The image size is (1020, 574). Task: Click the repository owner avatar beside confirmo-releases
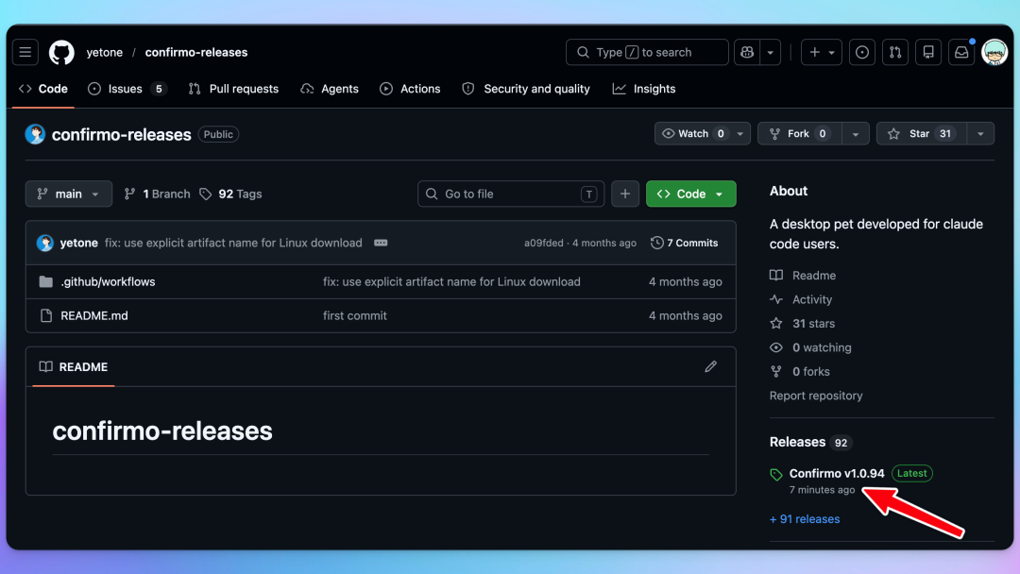pyautogui.click(x=35, y=134)
